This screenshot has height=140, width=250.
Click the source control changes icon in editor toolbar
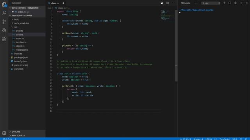[x=162, y=3]
